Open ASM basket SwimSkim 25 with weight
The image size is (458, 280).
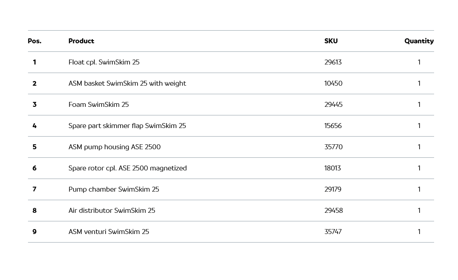coord(127,83)
